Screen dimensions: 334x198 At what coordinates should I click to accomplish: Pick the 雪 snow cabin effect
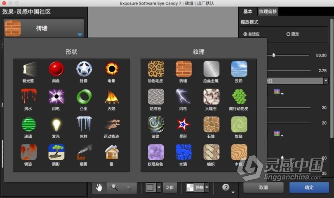(112, 152)
